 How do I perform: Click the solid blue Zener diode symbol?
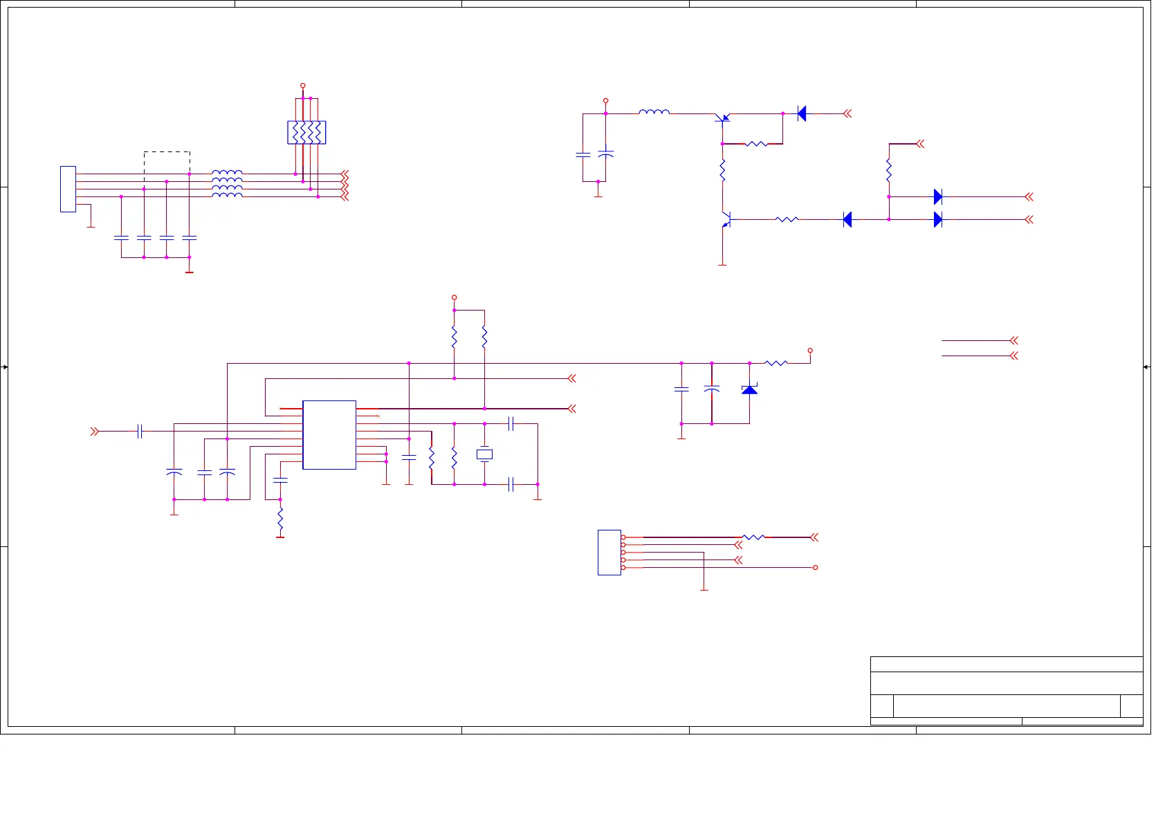click(x=749, y=389)
